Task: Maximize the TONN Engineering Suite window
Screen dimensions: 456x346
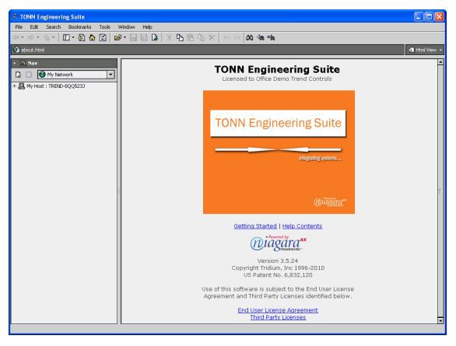Action: pos(430,16)
